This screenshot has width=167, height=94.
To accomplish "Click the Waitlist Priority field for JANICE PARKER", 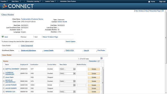I will point(81,85).
